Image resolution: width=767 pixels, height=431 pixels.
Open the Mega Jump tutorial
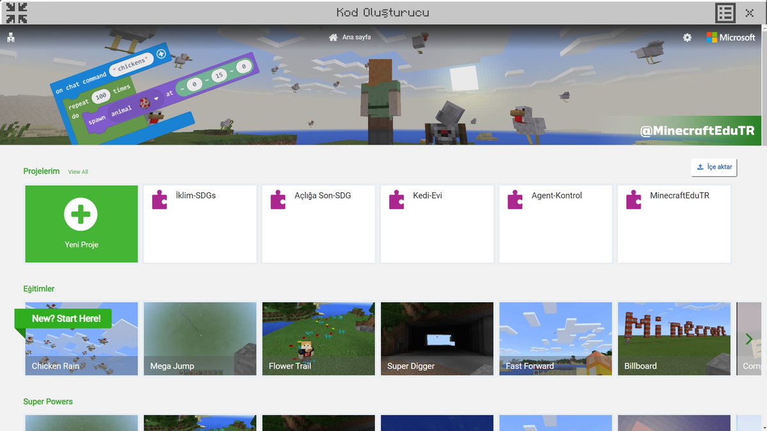point(200,339)
